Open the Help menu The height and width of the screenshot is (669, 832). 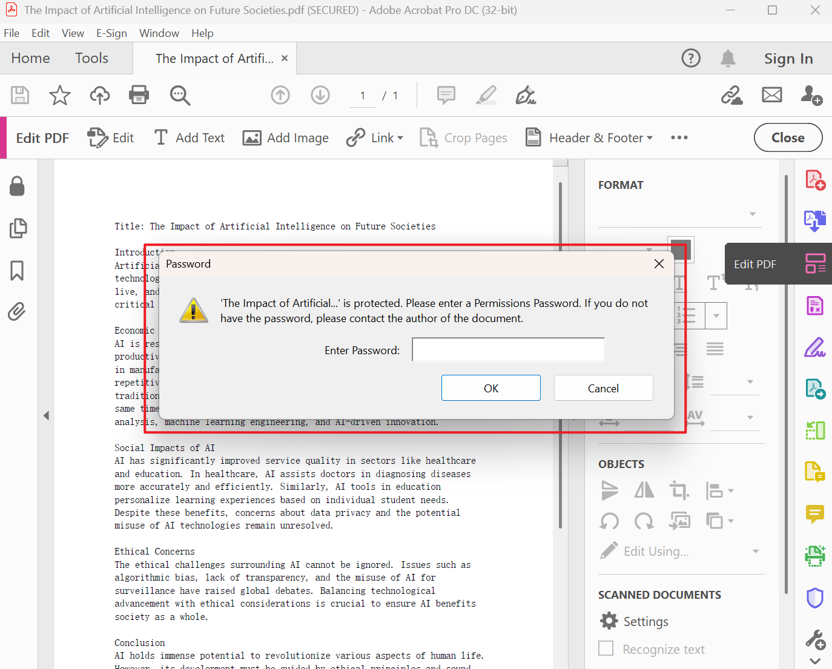click(202, 33)
